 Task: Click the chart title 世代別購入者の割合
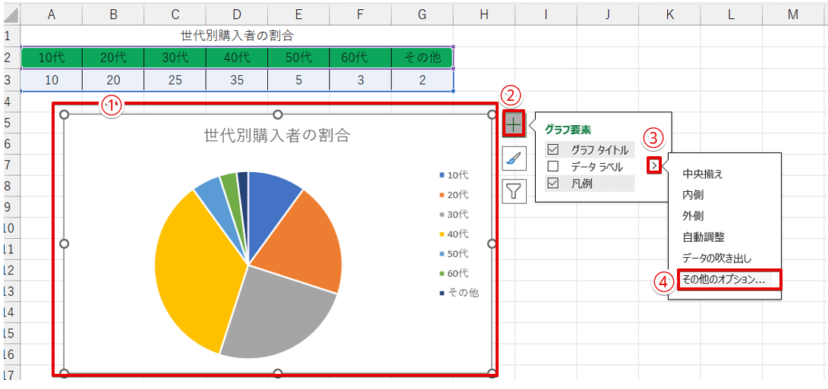point(277,136)
